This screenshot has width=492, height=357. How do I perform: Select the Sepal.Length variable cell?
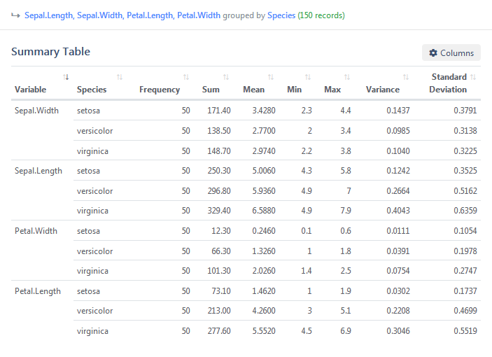click(38, 171)
